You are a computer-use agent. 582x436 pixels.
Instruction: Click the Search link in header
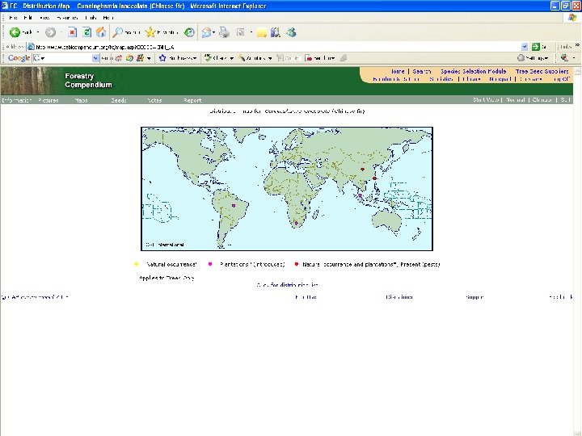(422, 71)
